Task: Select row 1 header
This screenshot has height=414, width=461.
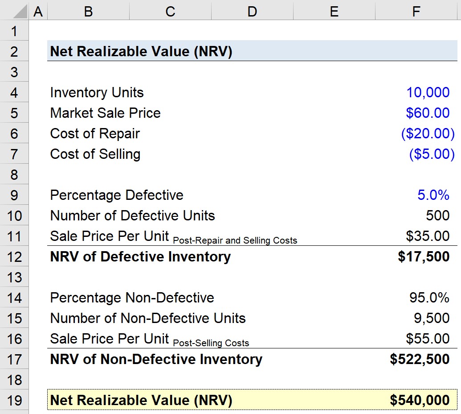Action: tap(14, 31)
